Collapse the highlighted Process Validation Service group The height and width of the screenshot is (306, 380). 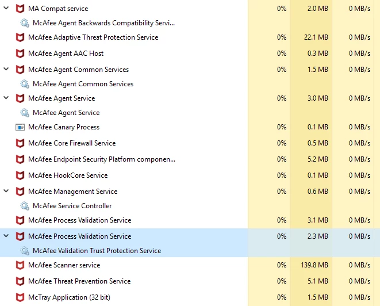pyautogui.click(x=6, y=236)
